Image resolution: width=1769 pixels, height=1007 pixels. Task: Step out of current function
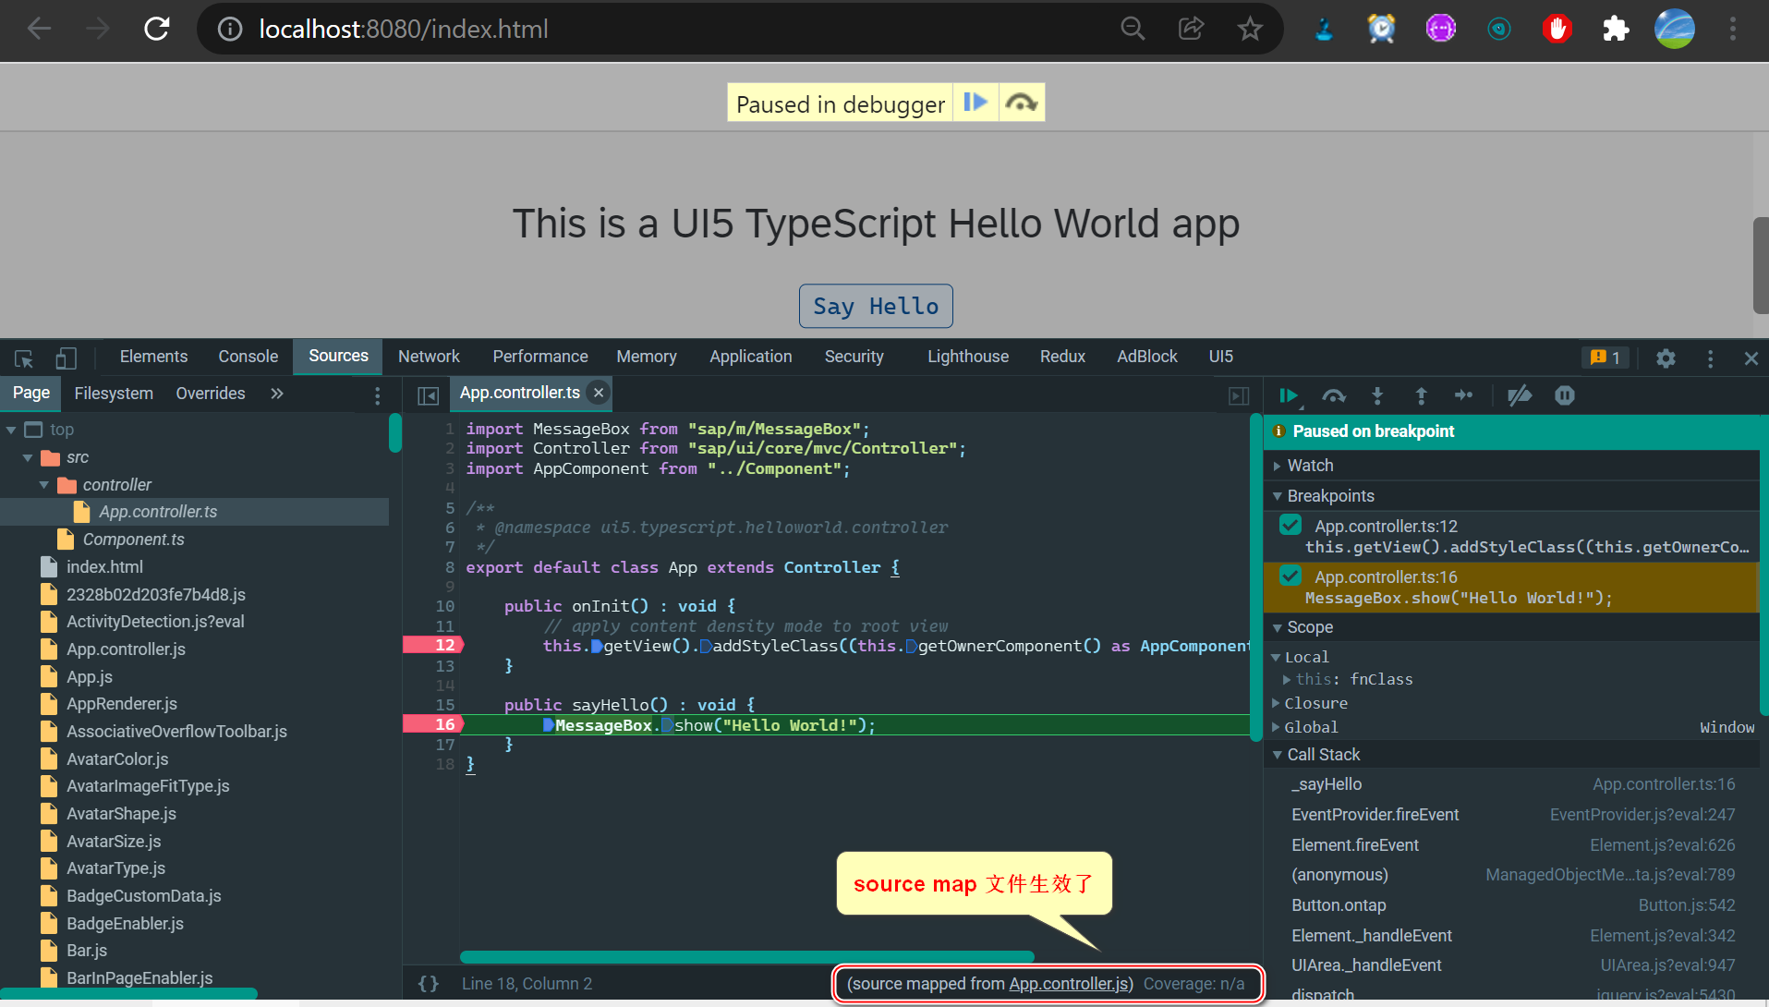click(1421, 395)
